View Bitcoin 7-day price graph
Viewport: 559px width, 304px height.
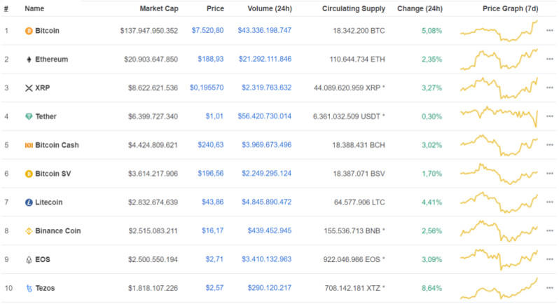tap(499, 31)
